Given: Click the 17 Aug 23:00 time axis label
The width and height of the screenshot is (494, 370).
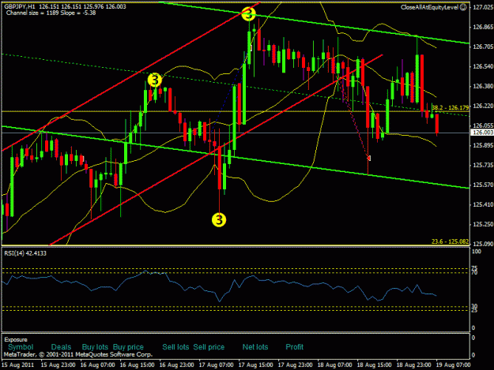Looking at the screenshot, I should point(295,365).
